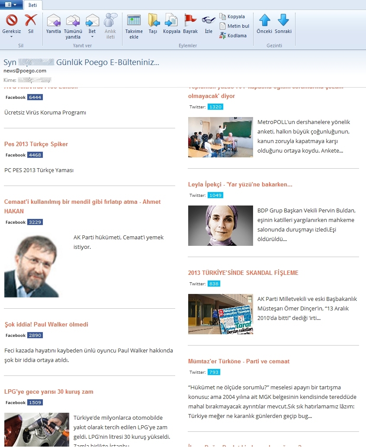Click the Ahmet Hakan portrait thumbnail
The width and height of the screenshot is (366, 447).
point(32,266)
